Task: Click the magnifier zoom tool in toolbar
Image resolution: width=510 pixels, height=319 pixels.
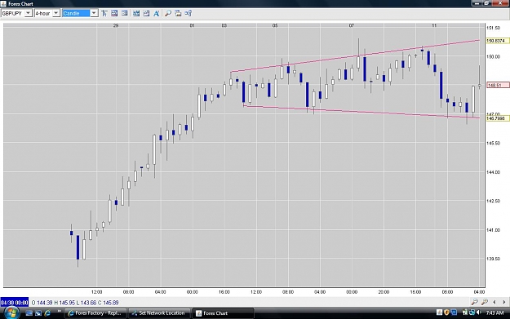Action: pos(168,13)
